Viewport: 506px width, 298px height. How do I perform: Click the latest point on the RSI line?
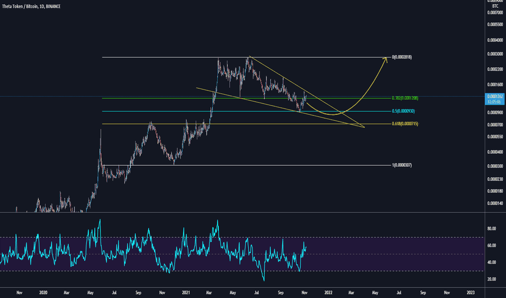306,248
